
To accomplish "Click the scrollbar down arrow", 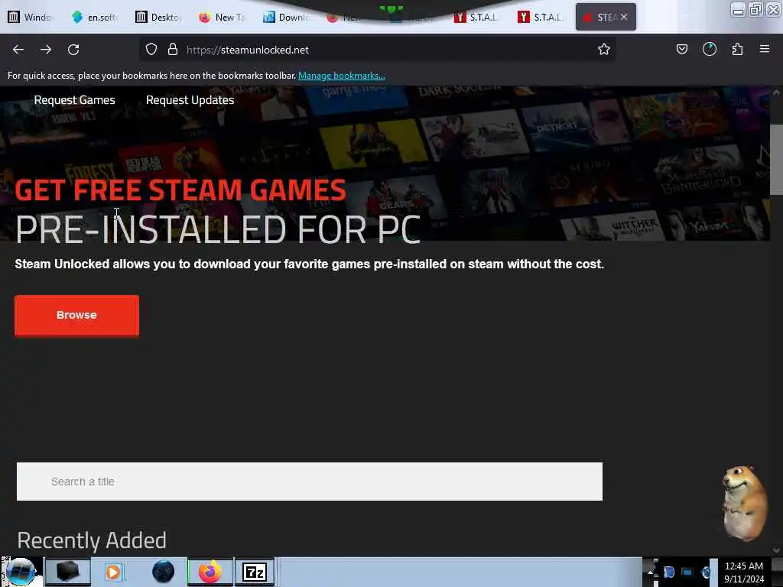I will click(776, 550).
